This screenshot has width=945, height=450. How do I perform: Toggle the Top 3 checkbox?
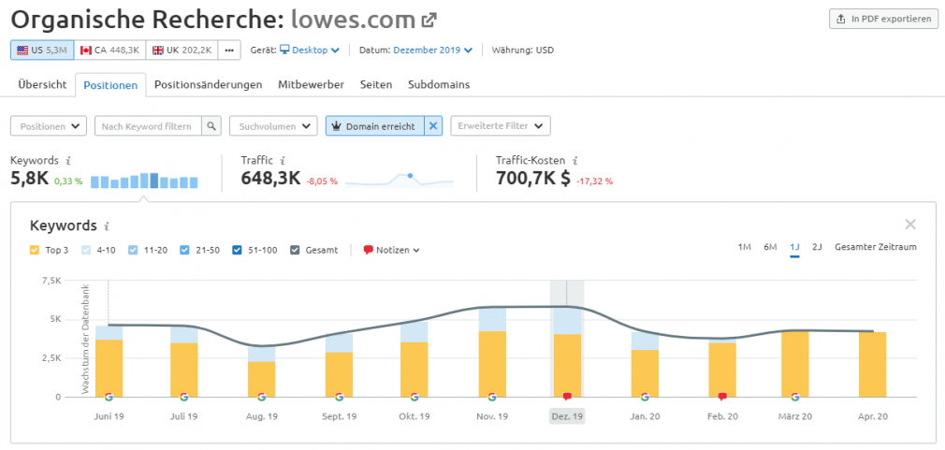35,250
